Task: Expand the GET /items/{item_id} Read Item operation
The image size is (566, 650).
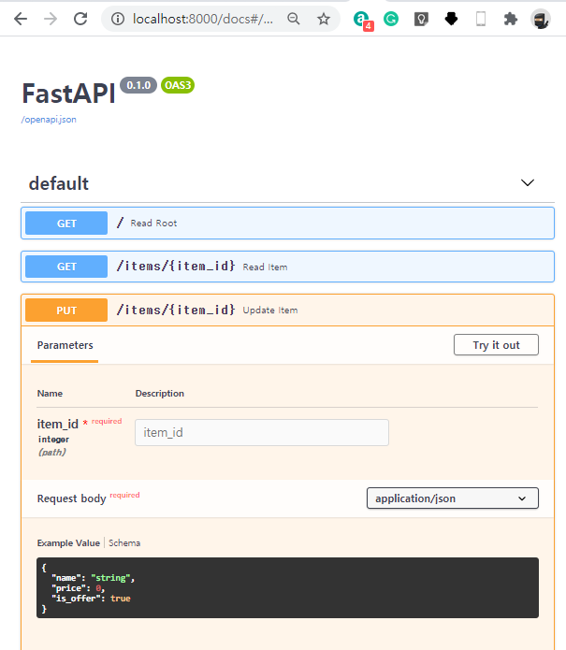Action: click(x=288, y=267)
